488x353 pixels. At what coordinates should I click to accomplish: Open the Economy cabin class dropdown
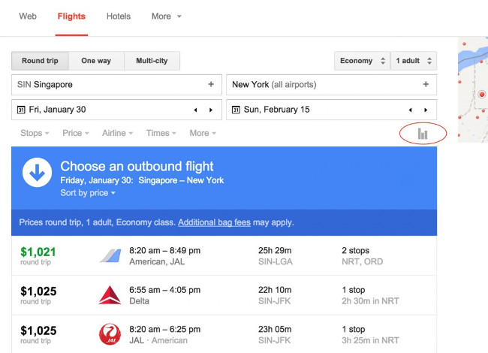coord(363,61)
